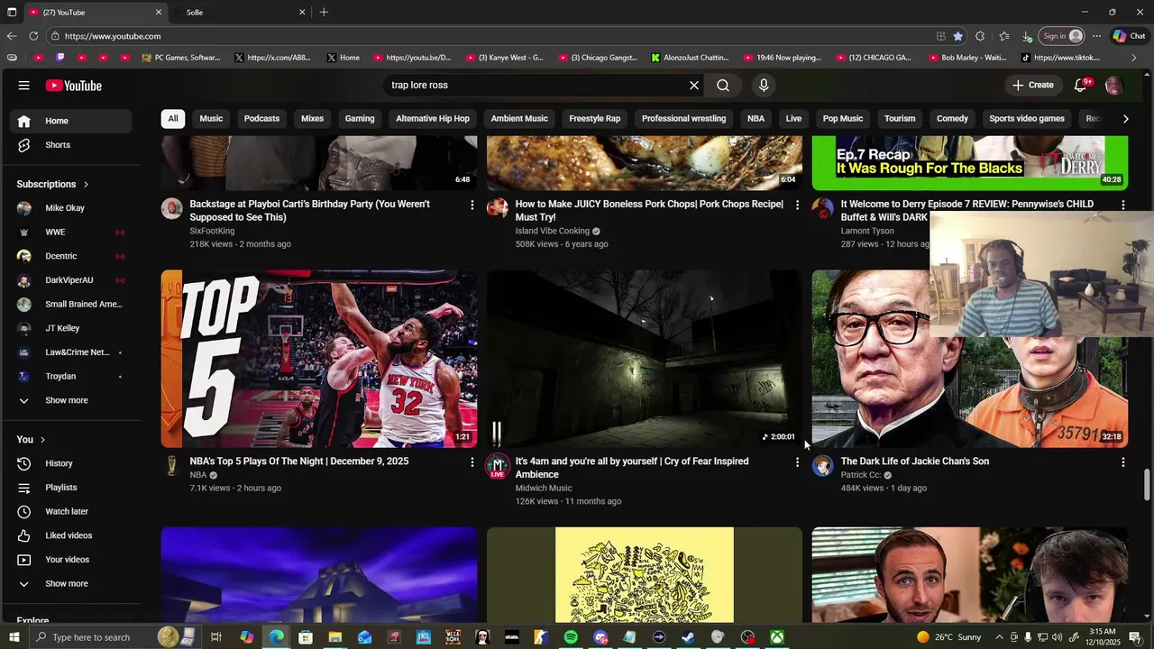Show hidden system tray icons

[x=999, y=637]
